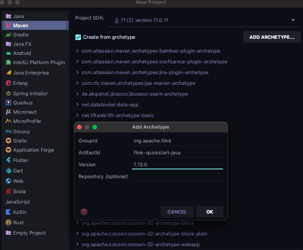Click the Erlang icon in project types

(8, 83)
